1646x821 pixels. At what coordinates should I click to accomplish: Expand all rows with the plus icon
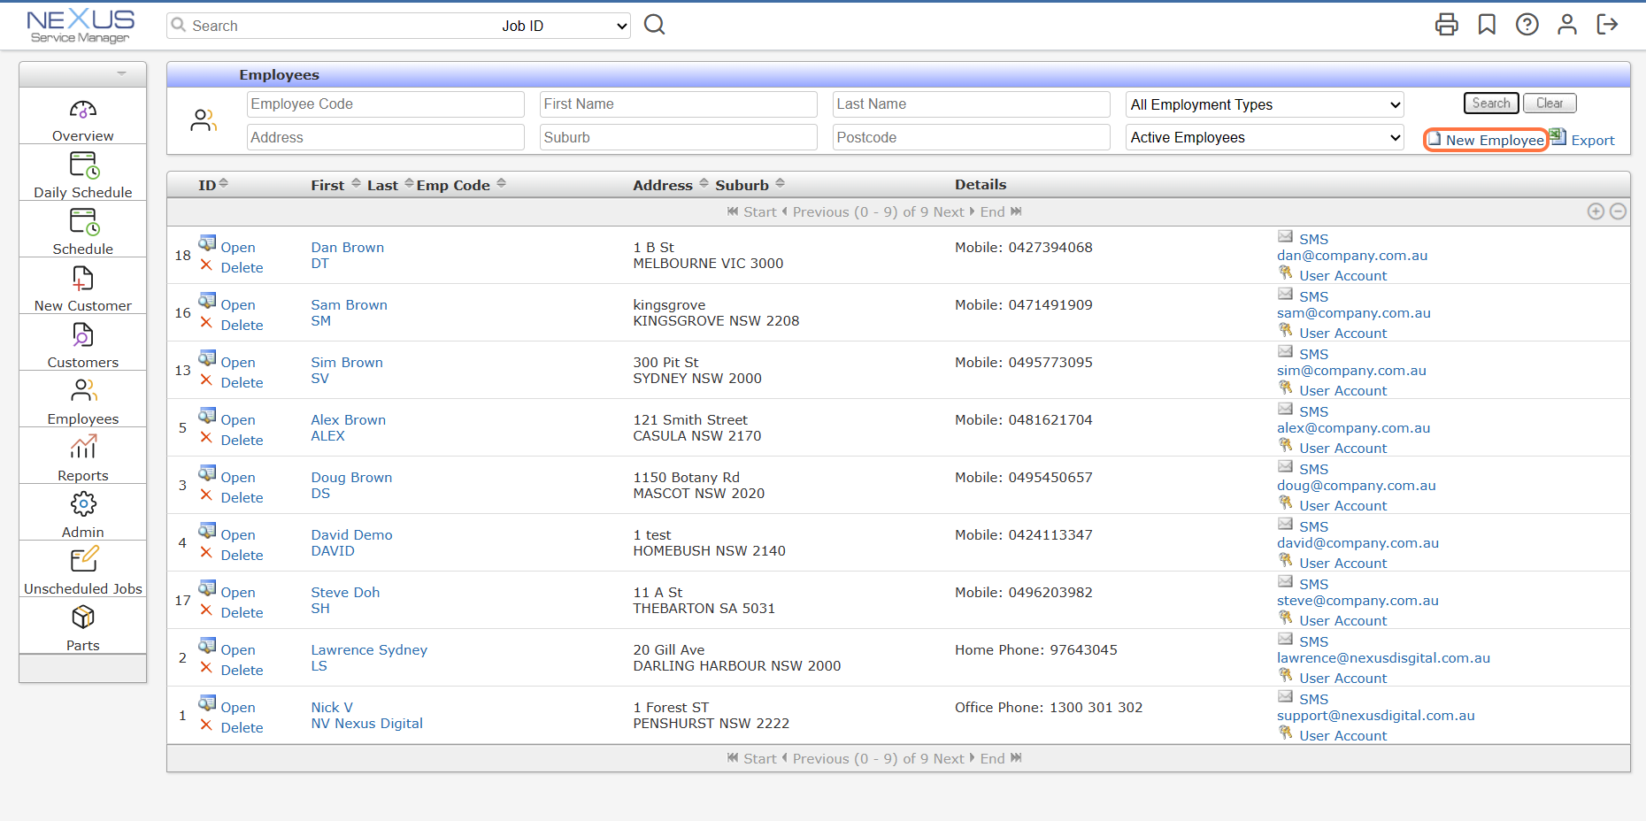pos(1596,211)
